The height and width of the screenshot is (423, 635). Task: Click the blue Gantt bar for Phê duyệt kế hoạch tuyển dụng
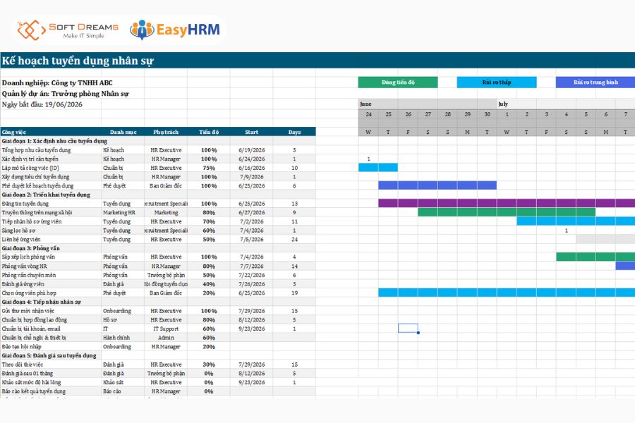tap(437, 185)
